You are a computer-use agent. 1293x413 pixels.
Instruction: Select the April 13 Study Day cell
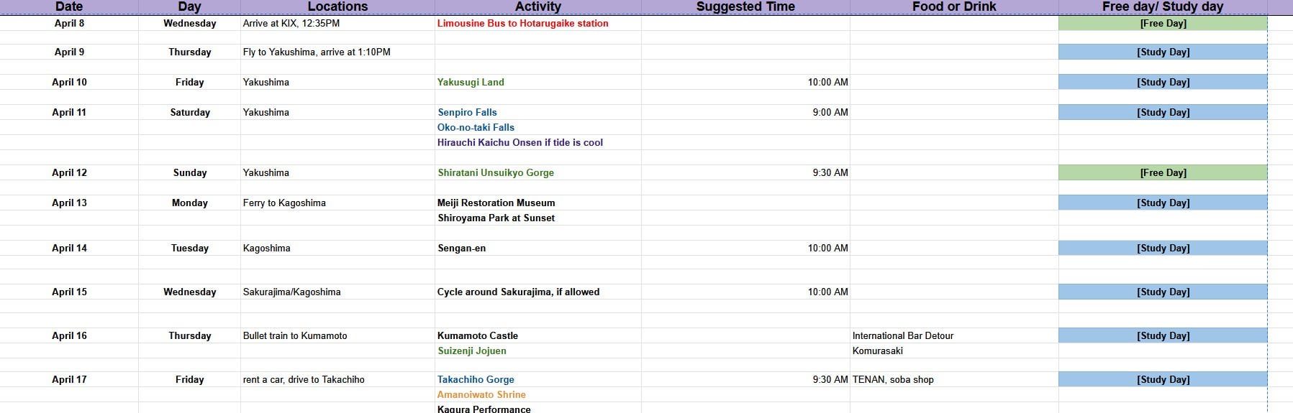coord(1163,203)
